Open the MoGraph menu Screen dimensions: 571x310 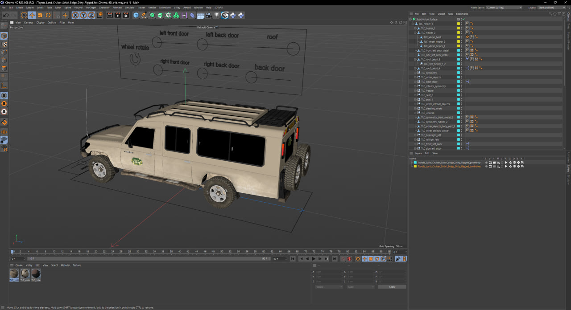pos(91,8)
